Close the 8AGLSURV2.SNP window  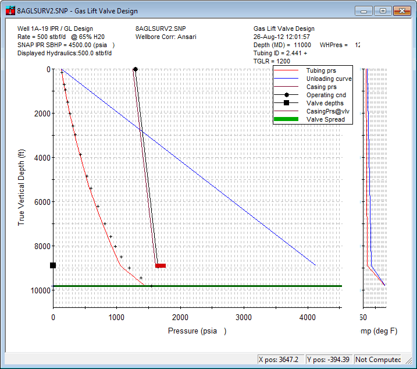(x=401, y=10)
